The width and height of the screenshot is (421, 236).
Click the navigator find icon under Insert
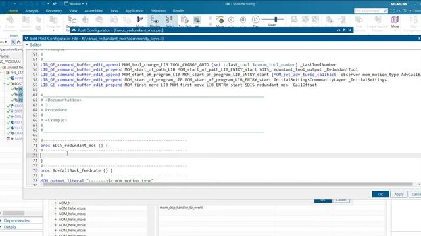(x=19, y=42)
